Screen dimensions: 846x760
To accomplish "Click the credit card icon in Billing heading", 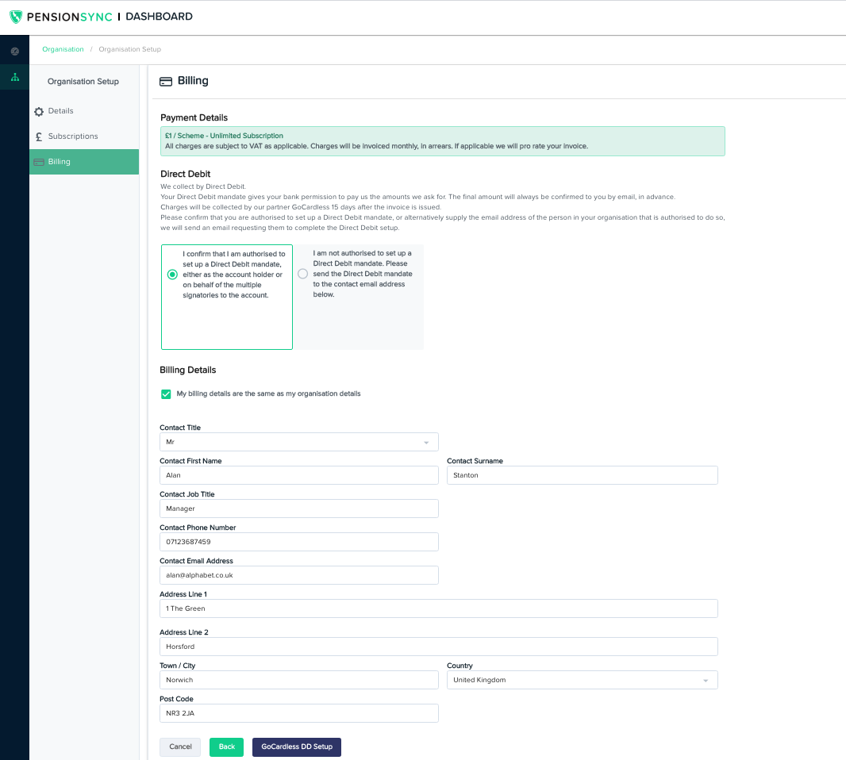I will pyautogui.click(x=166, y=82).
